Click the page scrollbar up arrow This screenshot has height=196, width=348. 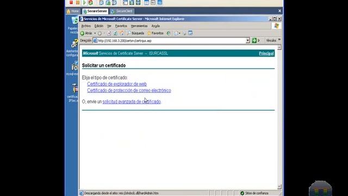pyautogui.click(x=279, y=47)
